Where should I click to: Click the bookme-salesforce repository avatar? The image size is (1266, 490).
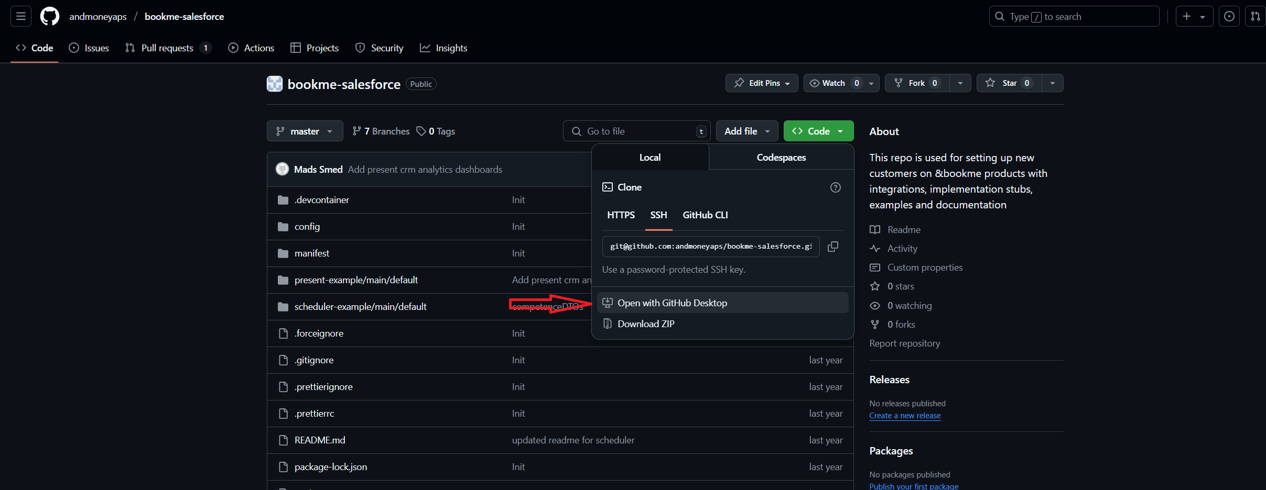pos(275,84)
